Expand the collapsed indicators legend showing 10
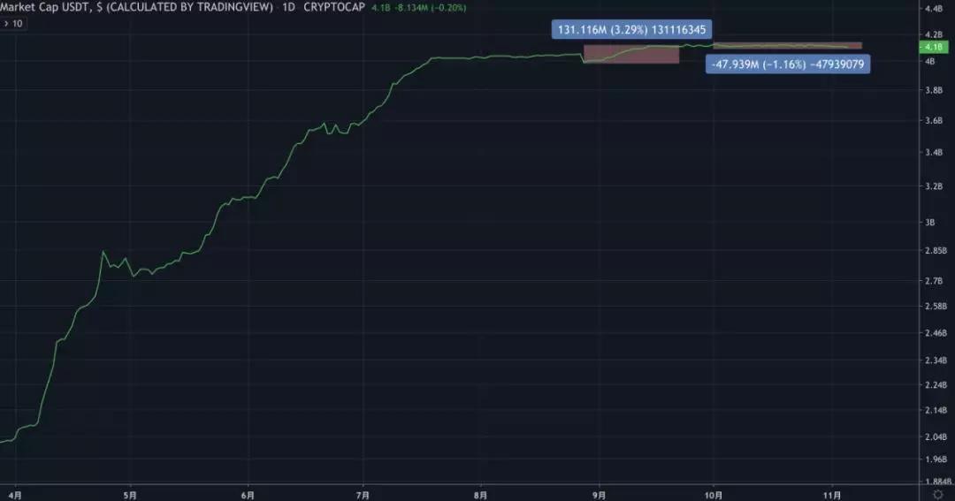 tap(15, 24)
